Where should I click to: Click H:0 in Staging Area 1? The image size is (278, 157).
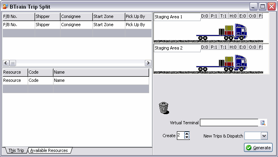point(233,16)
